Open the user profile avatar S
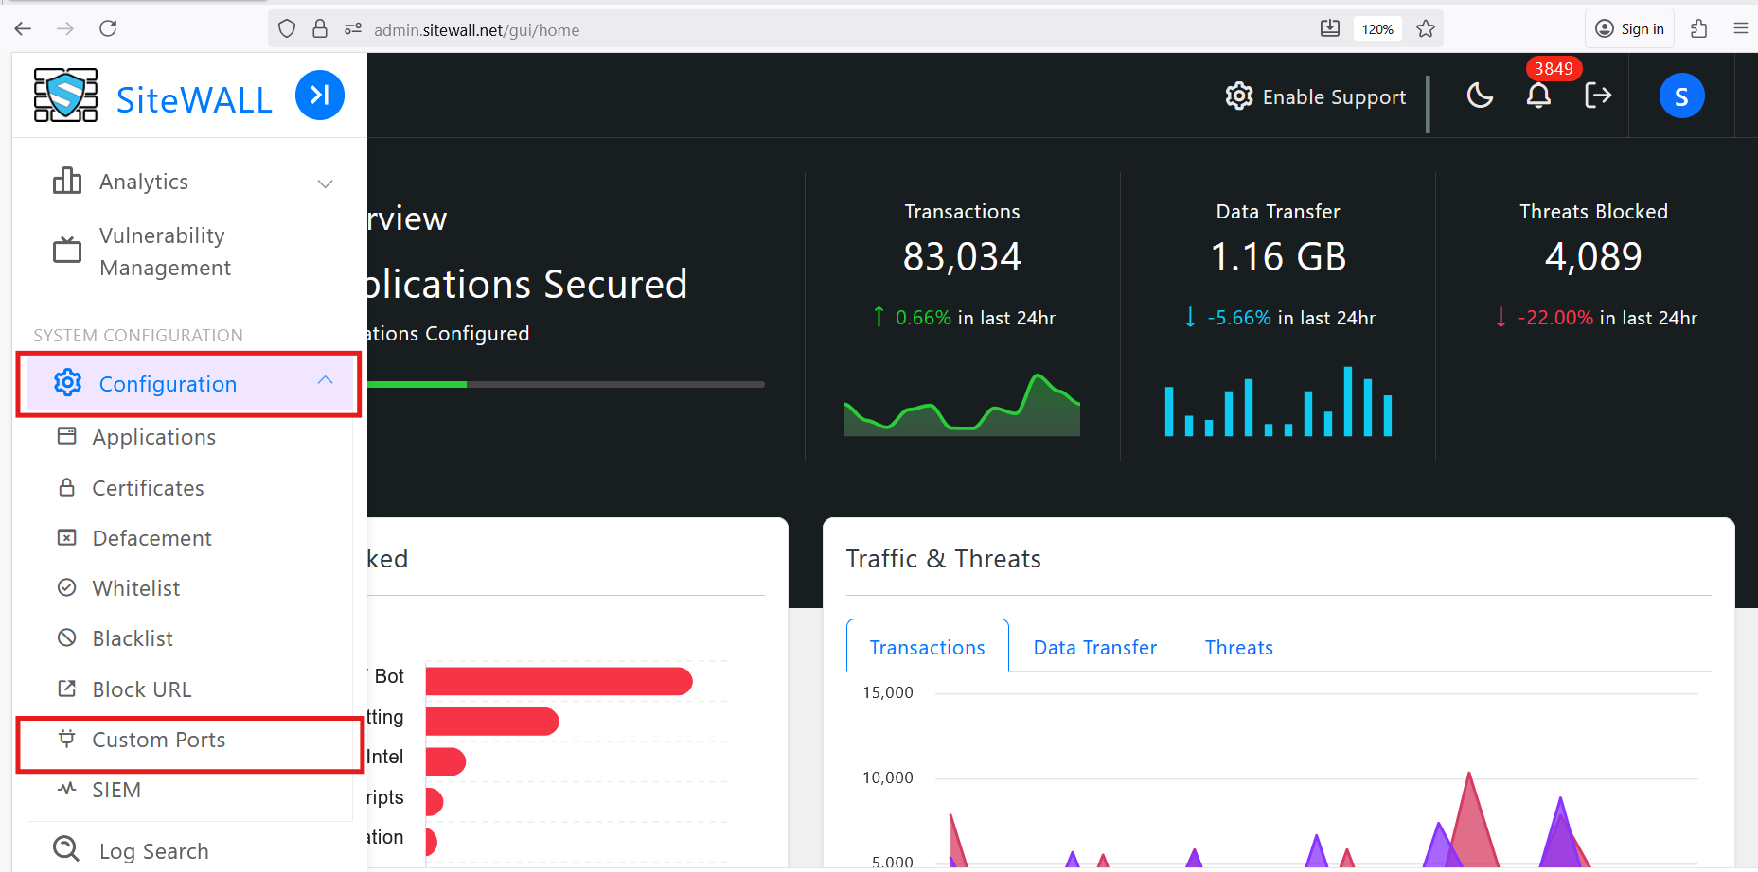1758x872 pixels. point(1681,96)
